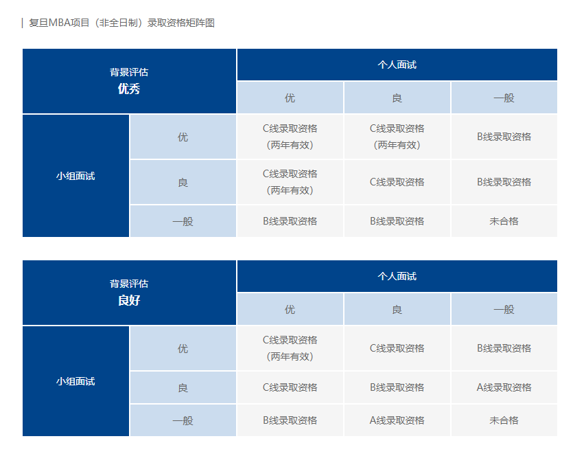This screenshot has width=573, height=454.
Task: Click the 复旦MBA项目 matrix title text
Action: 121,23
